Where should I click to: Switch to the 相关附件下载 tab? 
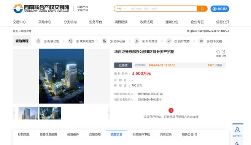pyautogui.click(x=141, y=134)
